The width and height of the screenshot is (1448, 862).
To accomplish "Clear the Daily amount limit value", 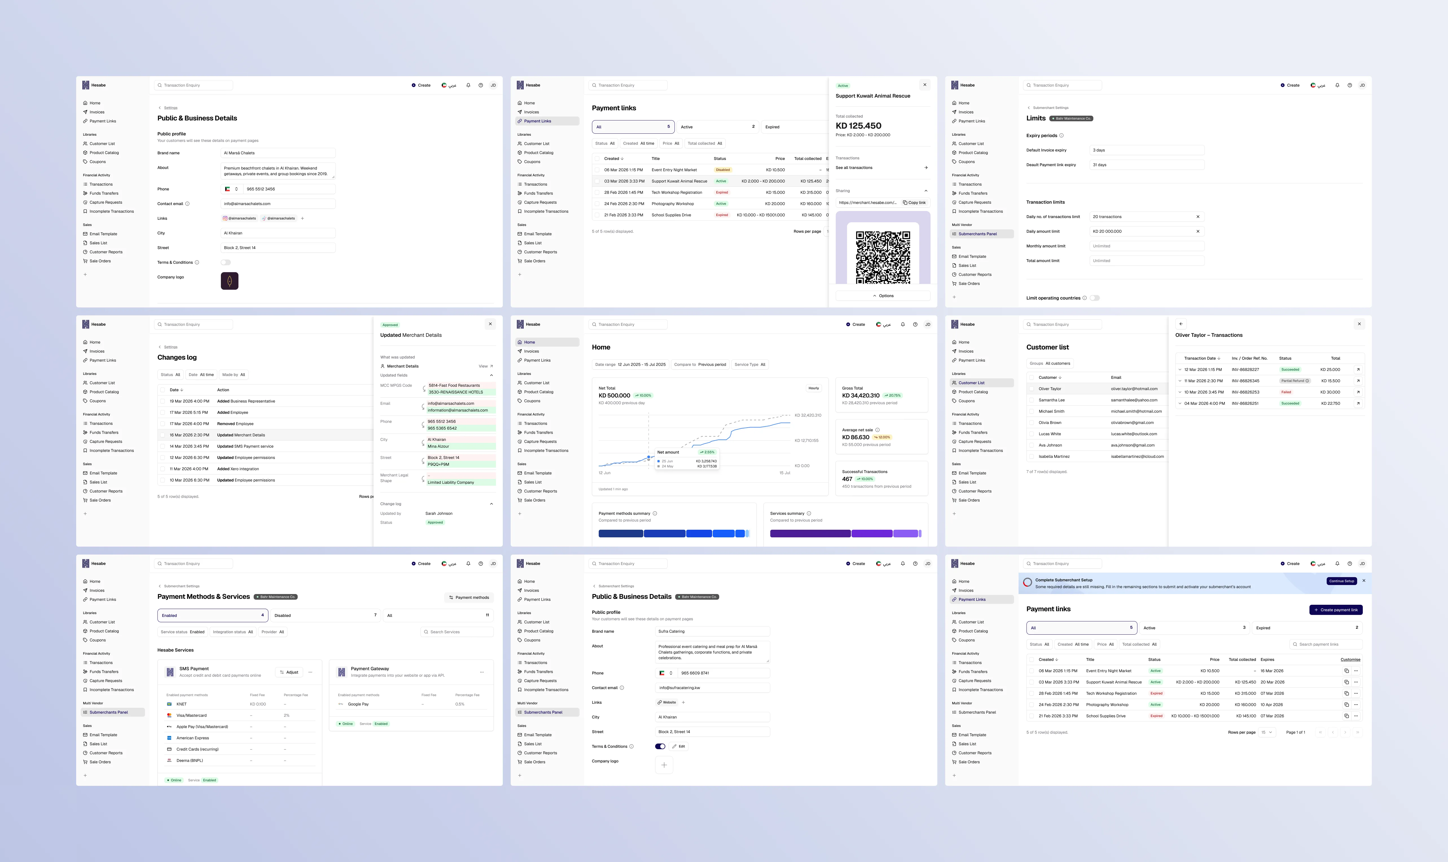I will (x=1197, y=231).
